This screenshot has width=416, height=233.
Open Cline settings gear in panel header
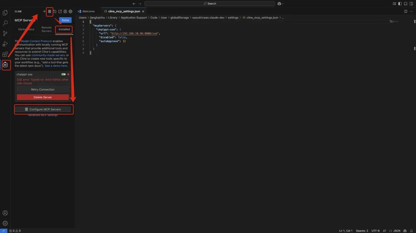coord(70,12)
